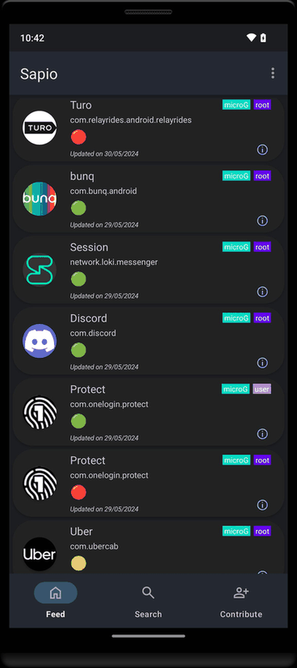
Task: Click the Turo app logo
Action: [x=40, y=128]
